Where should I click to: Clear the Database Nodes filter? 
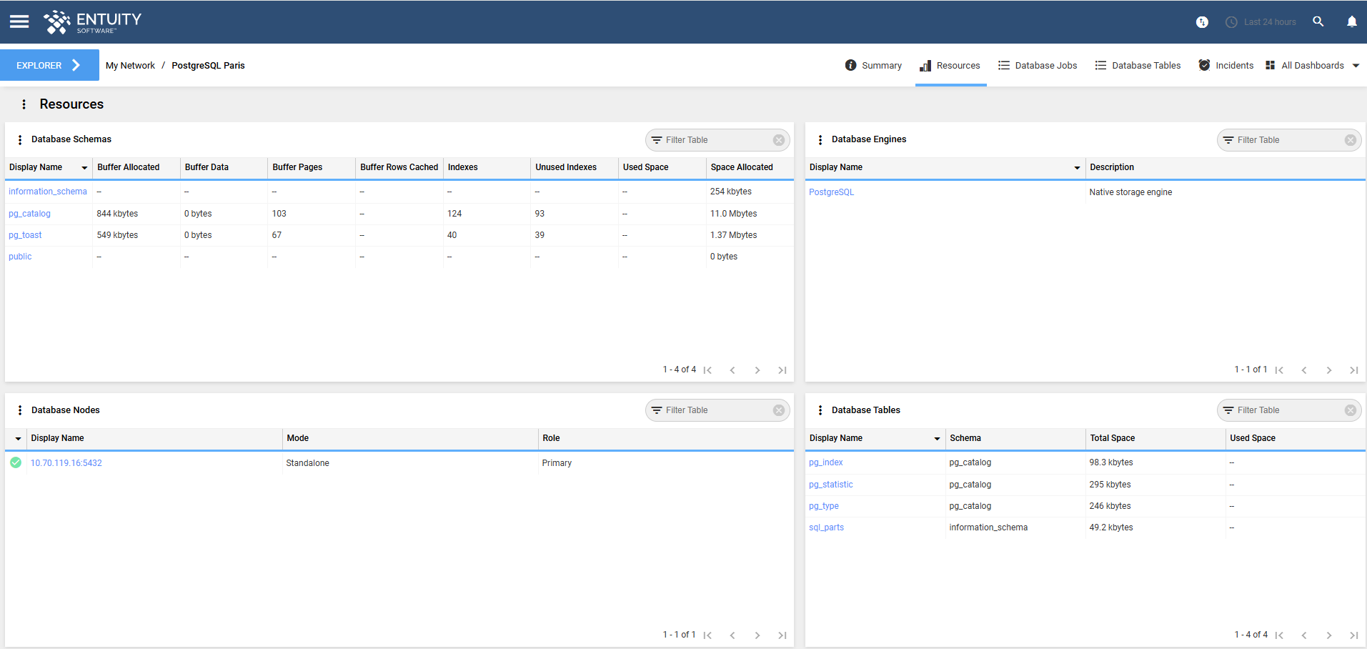pos(779,410)
